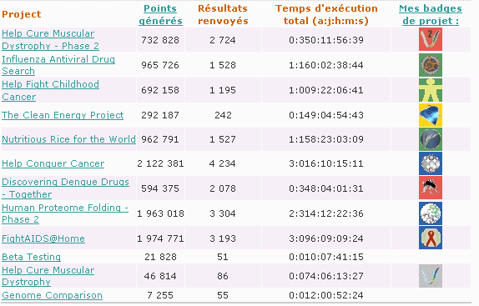The width and height of the screenshot is (479, 306).
Task: Open Nutritious Rice for the World link
Action: pyautogui.click(x=68, y=139)
